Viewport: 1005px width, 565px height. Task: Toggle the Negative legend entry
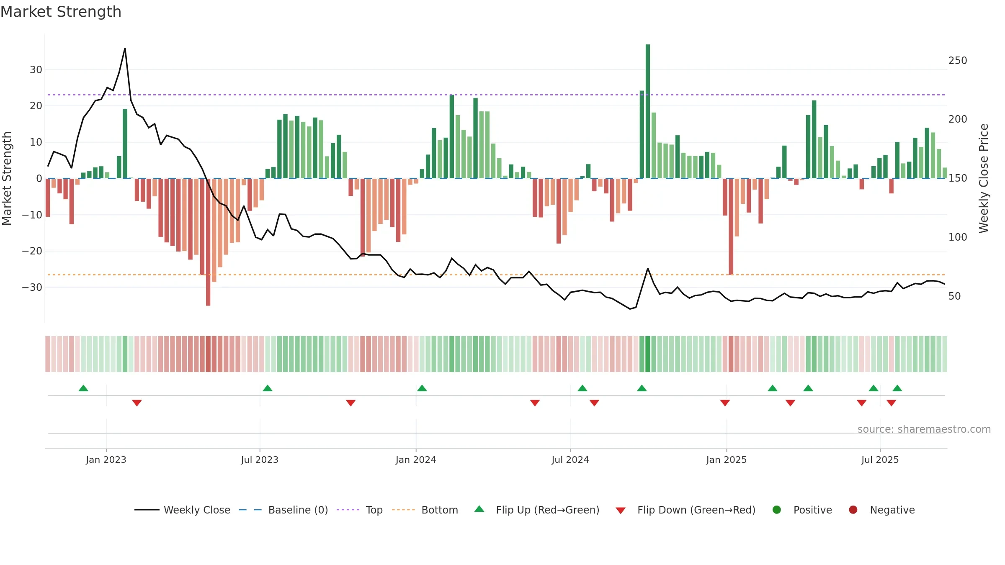881,510
